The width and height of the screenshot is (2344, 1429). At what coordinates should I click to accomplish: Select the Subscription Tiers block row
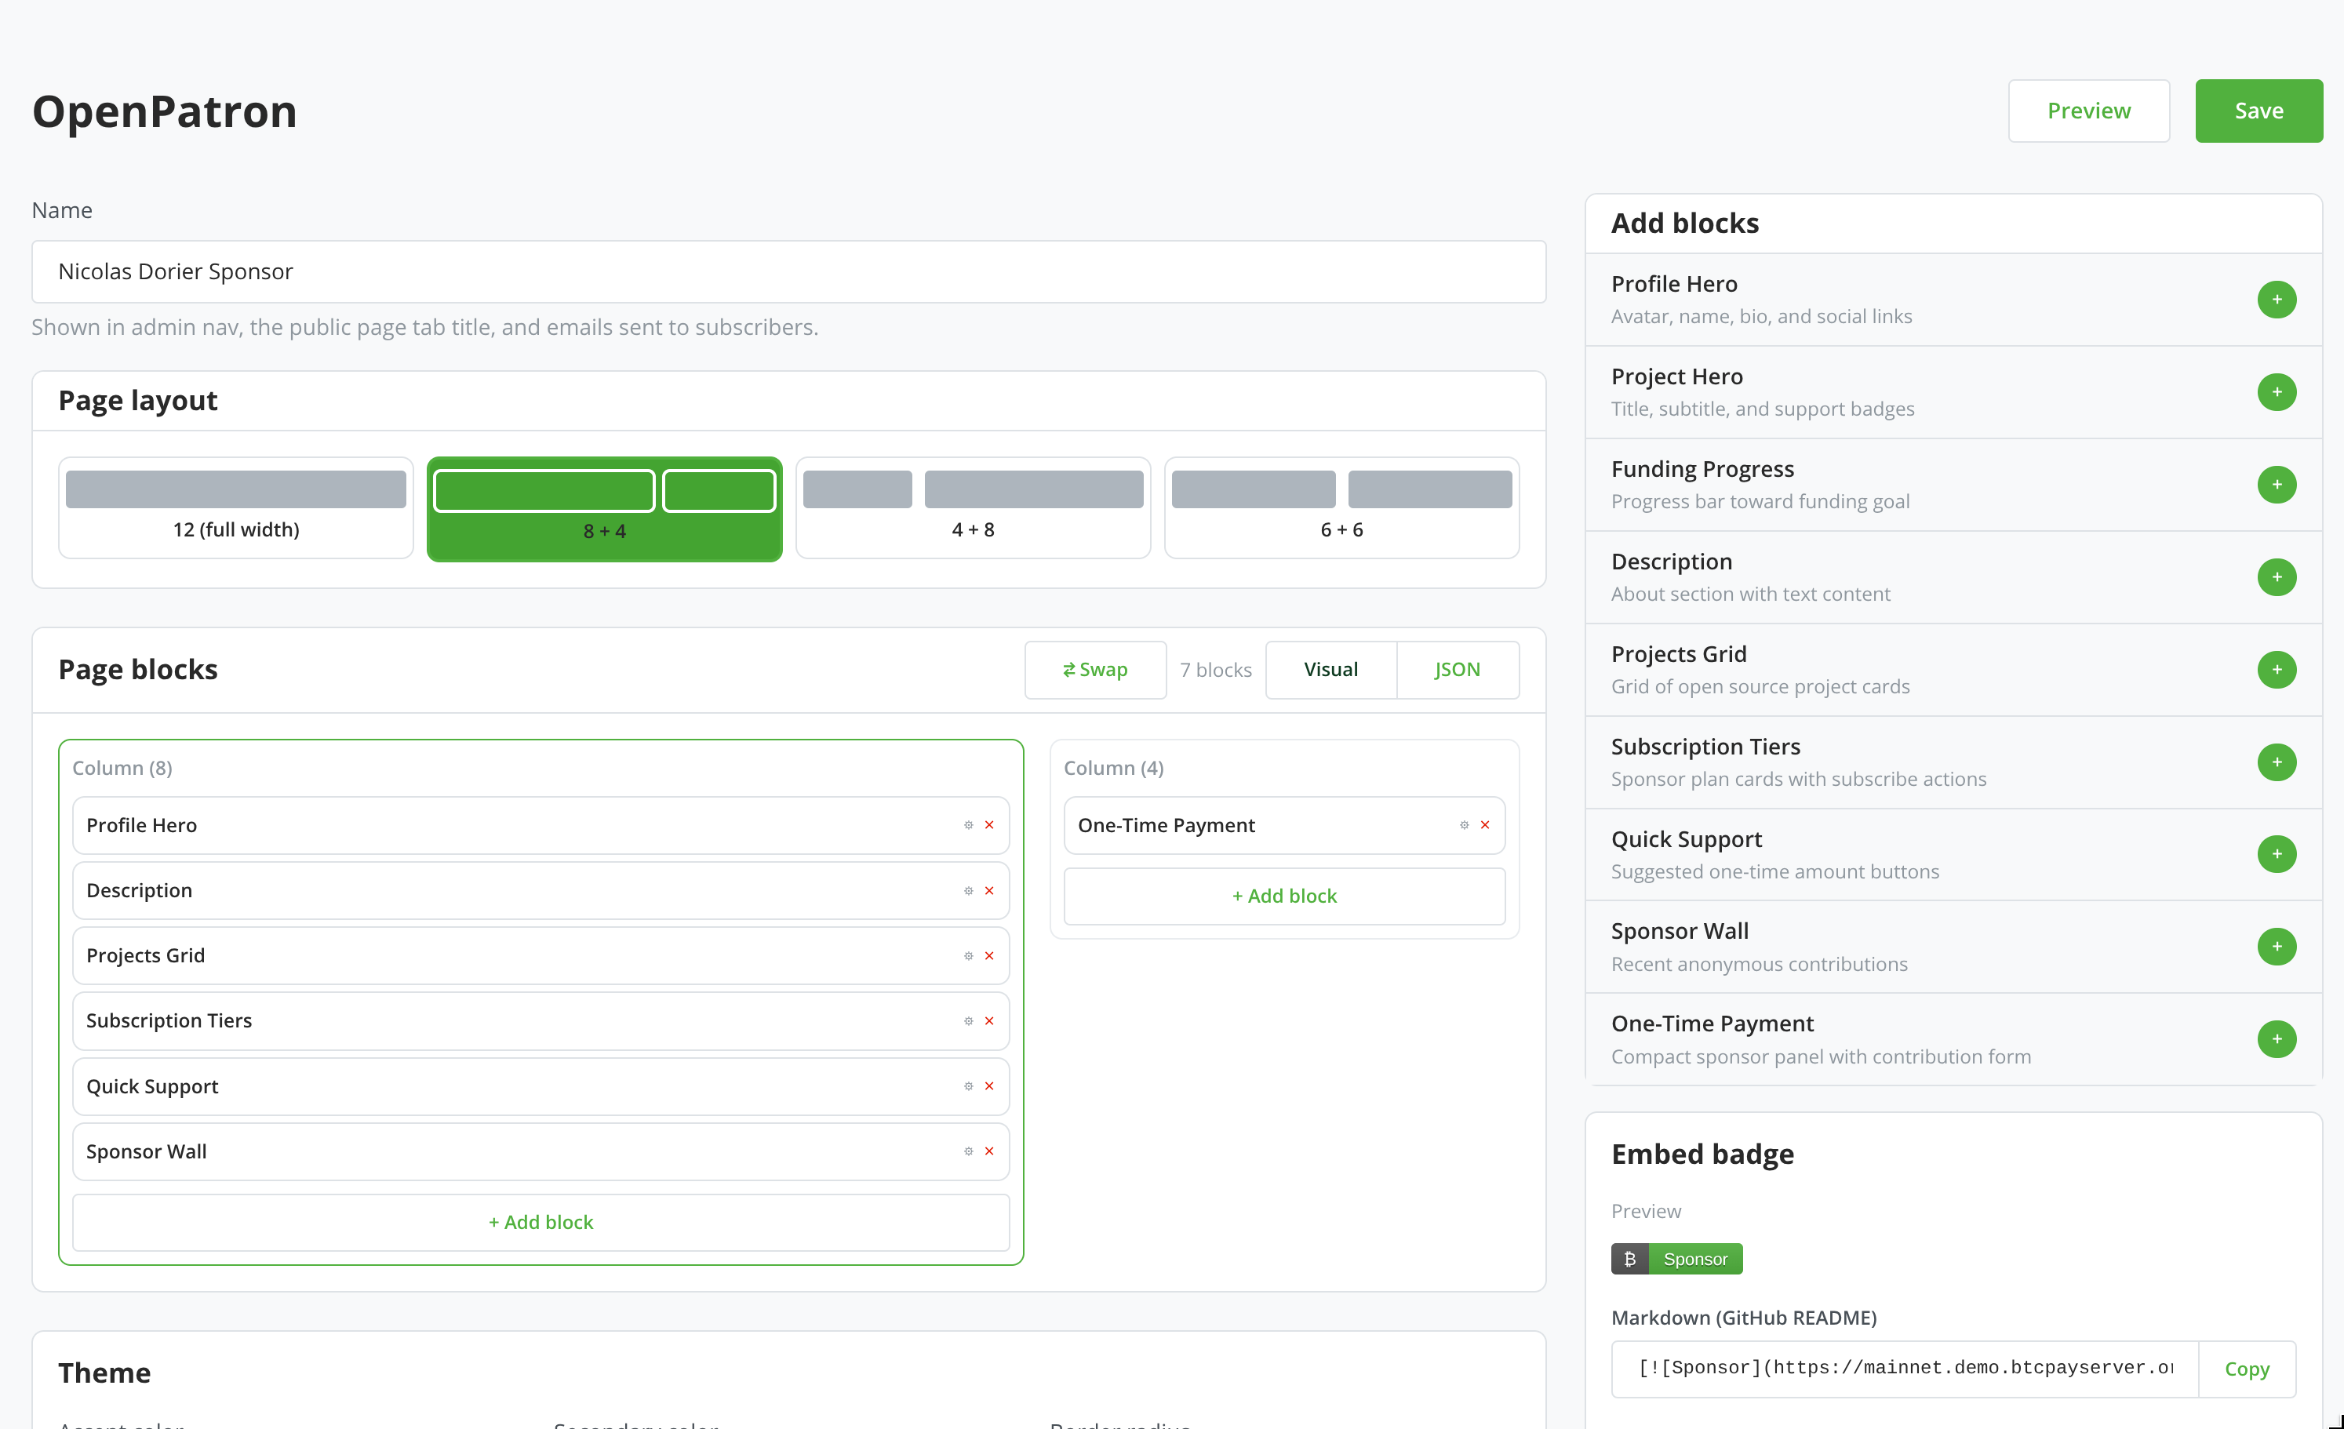click(x=541, y=1021)
